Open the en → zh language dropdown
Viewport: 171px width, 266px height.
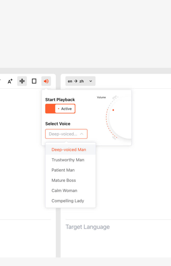(80, 81)
